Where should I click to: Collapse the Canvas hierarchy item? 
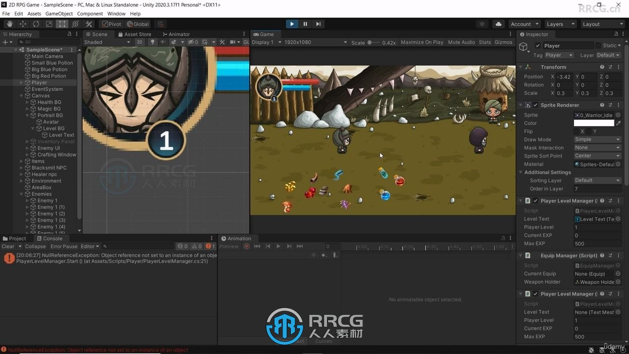click(x=22, y=96)
